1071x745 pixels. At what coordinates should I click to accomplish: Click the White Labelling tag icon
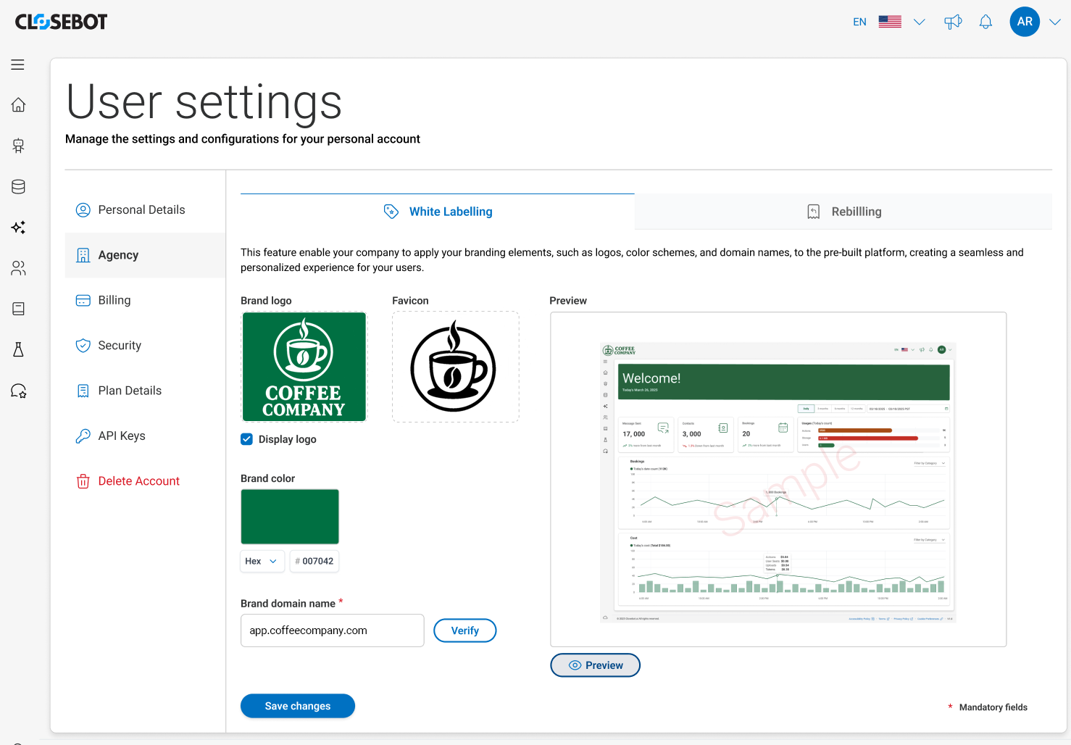coord(391,212)
